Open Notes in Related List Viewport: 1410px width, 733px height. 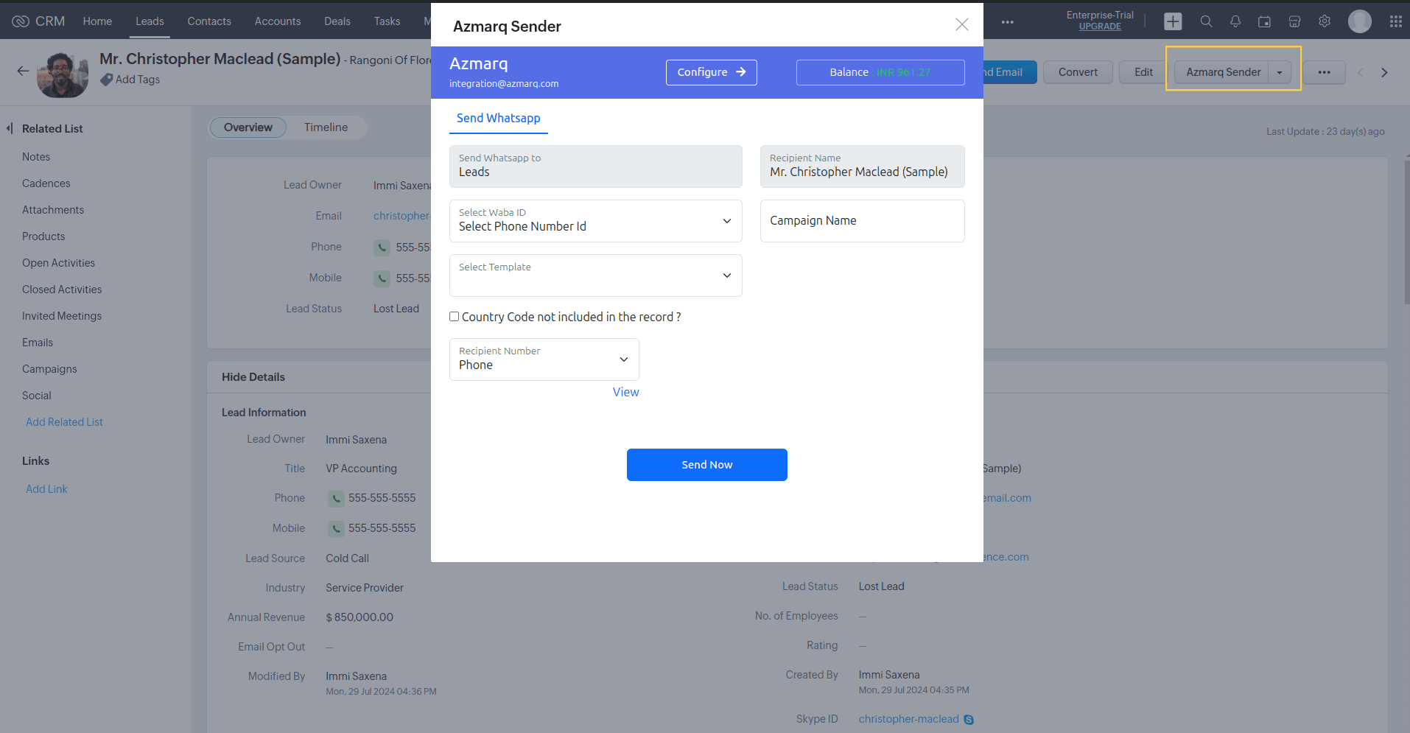pyautogui.click(x=36, y=157)
